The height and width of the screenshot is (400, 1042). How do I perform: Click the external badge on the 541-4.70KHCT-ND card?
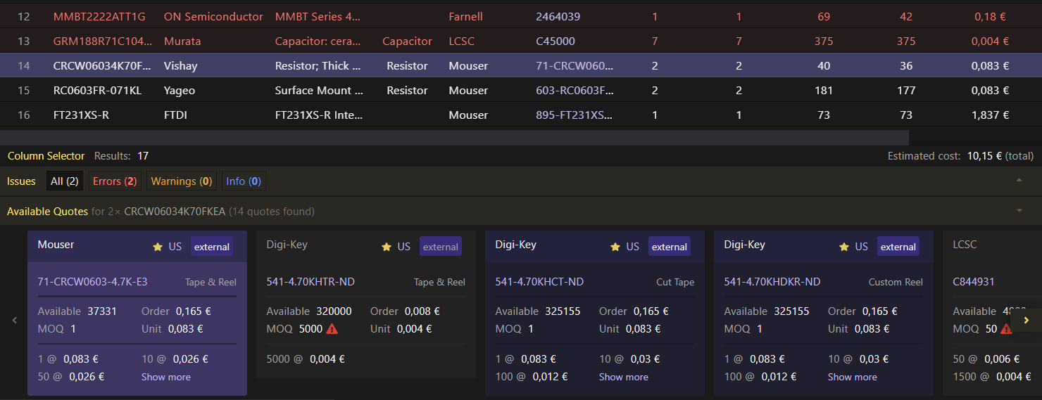(x=670, y=247)
